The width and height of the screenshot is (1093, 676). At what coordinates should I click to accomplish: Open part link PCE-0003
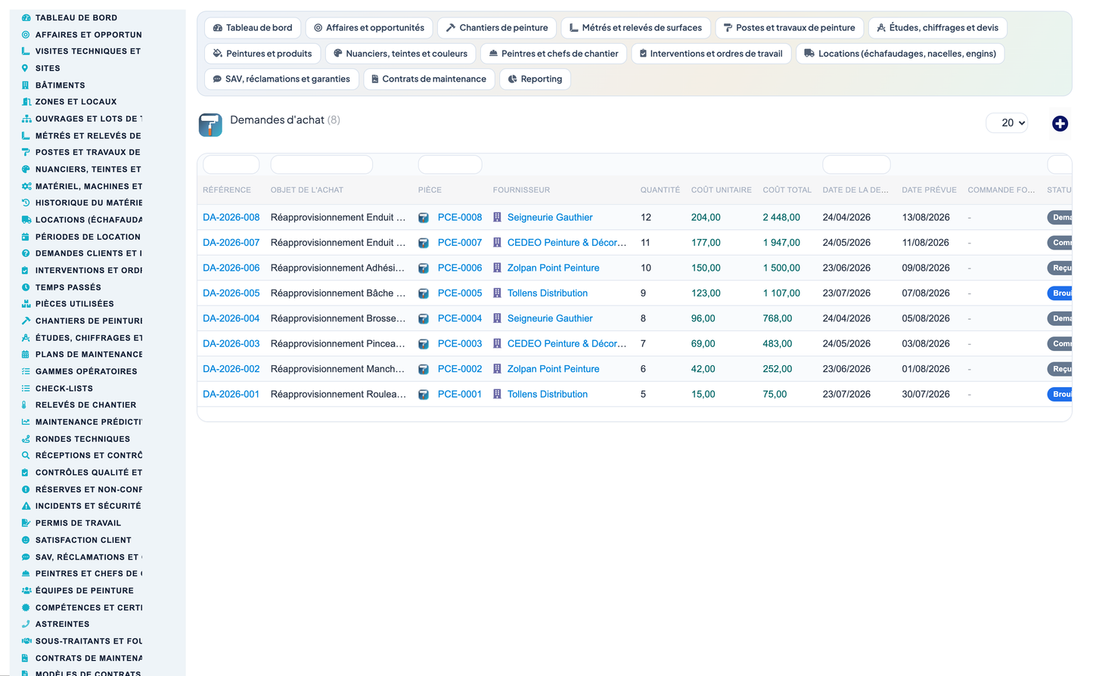point(459,344)
